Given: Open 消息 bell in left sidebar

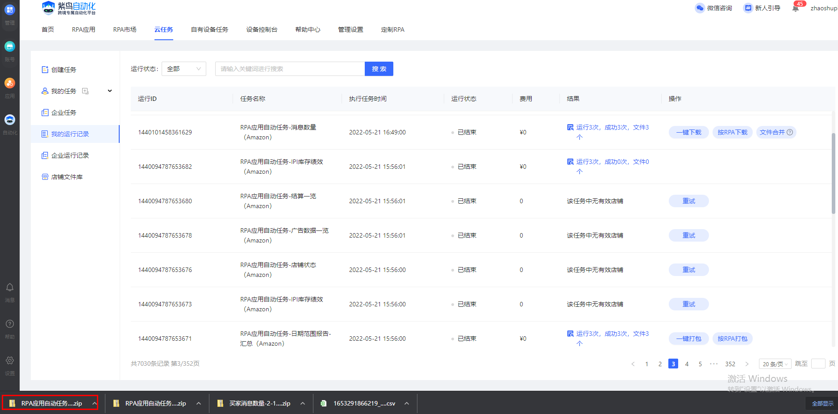Looking at the screenshot, I should coord(9,287).
